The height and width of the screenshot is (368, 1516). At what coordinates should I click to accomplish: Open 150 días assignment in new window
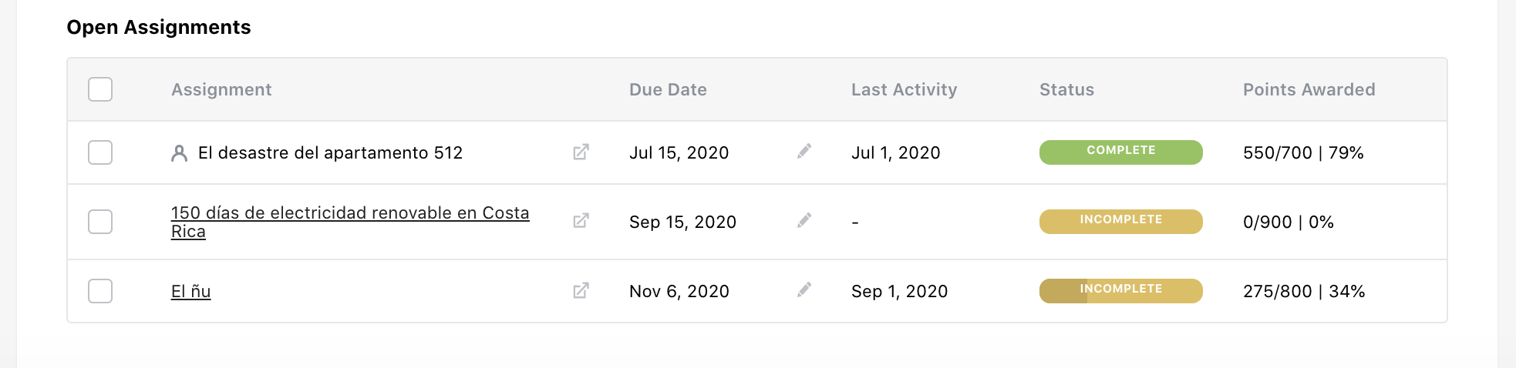tap(581, 222)
